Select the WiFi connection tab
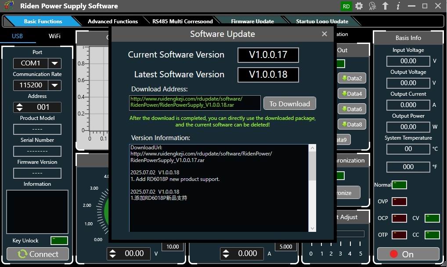 (54, 36)
